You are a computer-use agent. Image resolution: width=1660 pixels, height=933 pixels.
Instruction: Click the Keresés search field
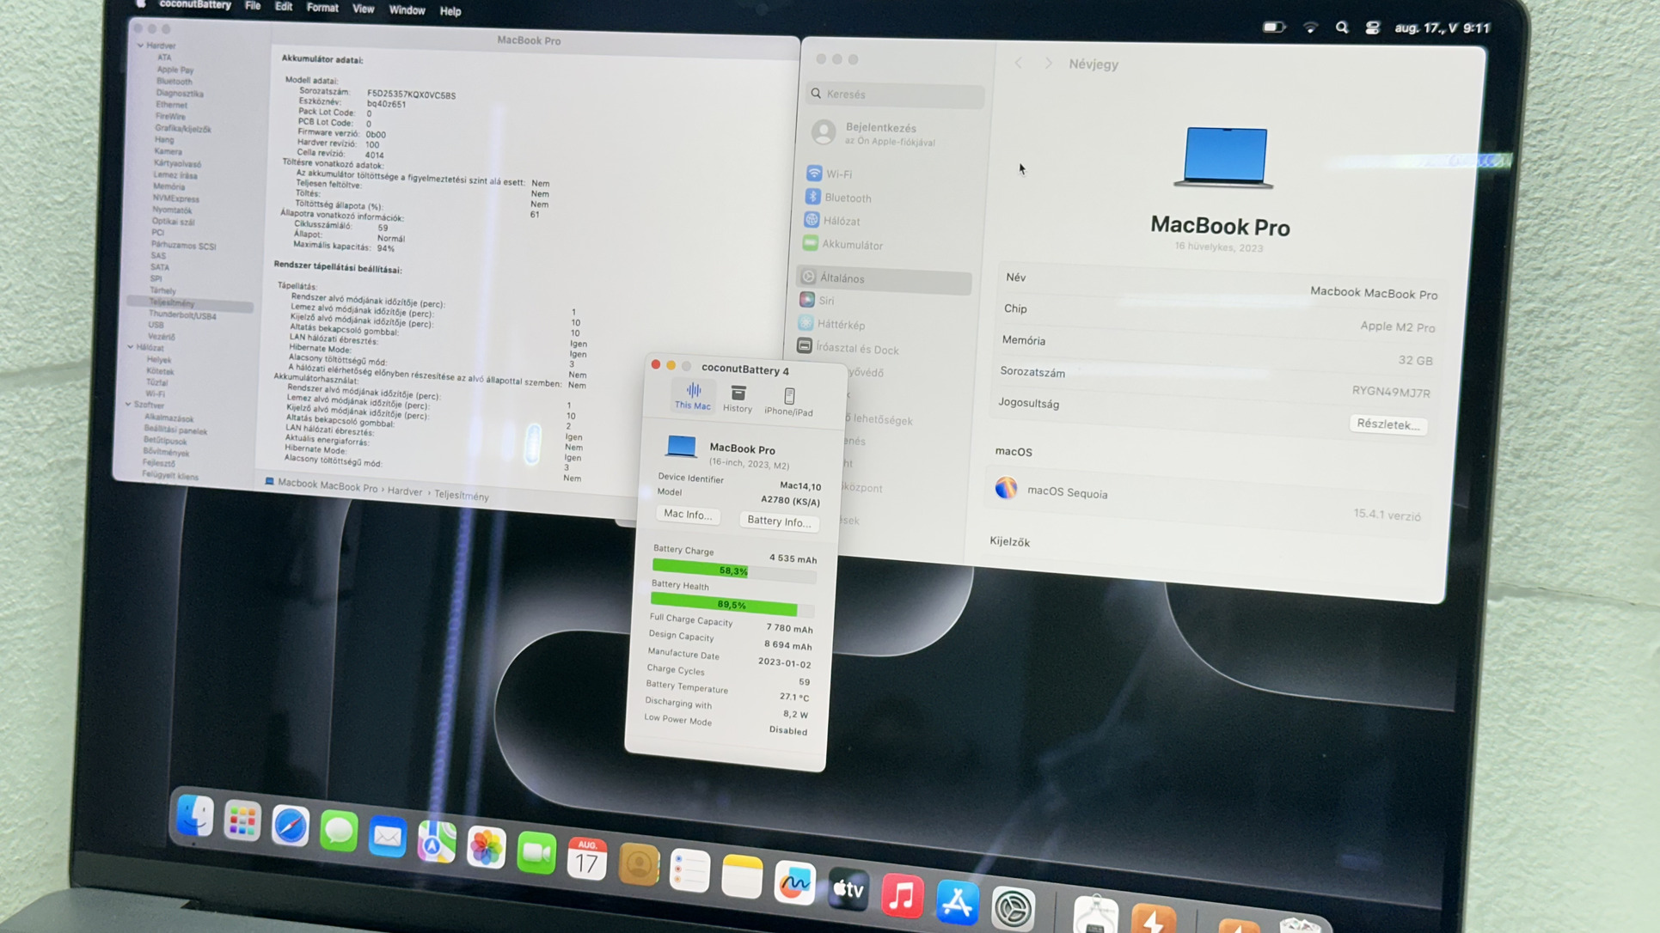coord(894,95)
